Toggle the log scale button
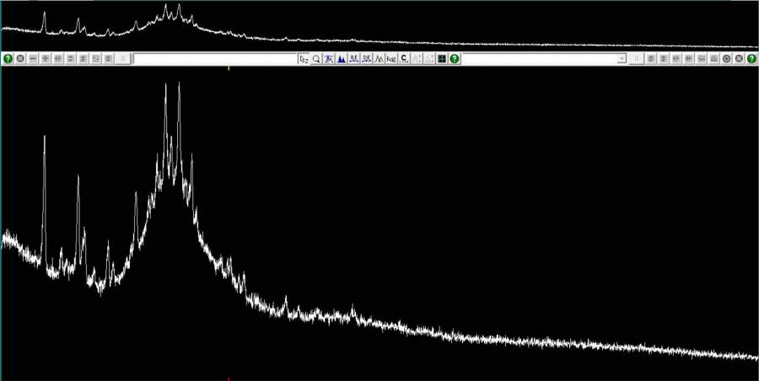The width and height of the screenshot is (759, 381). pos(391,59)
